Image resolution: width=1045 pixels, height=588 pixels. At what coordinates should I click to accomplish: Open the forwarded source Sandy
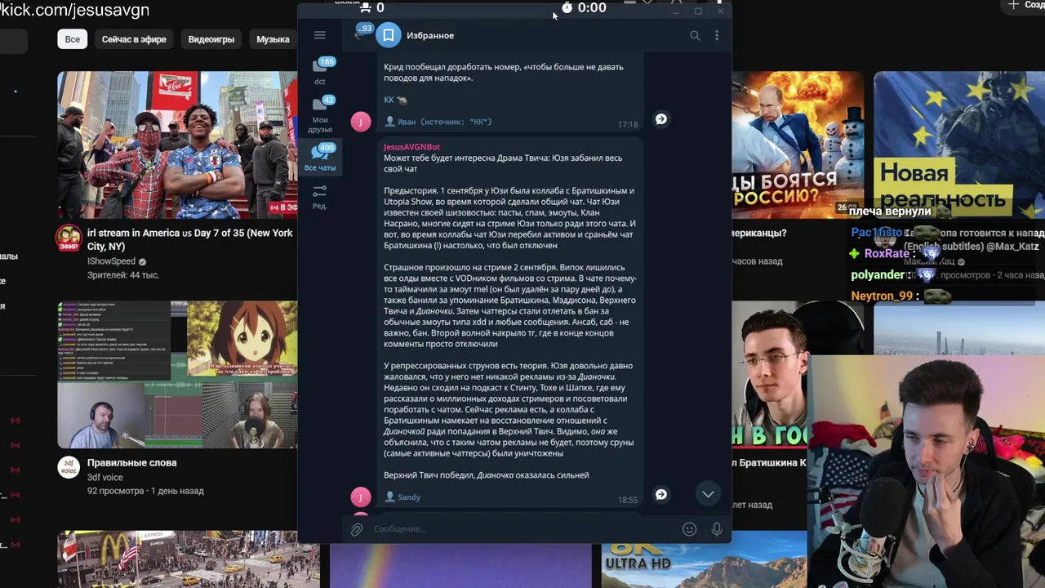click(x=402, y=497)
